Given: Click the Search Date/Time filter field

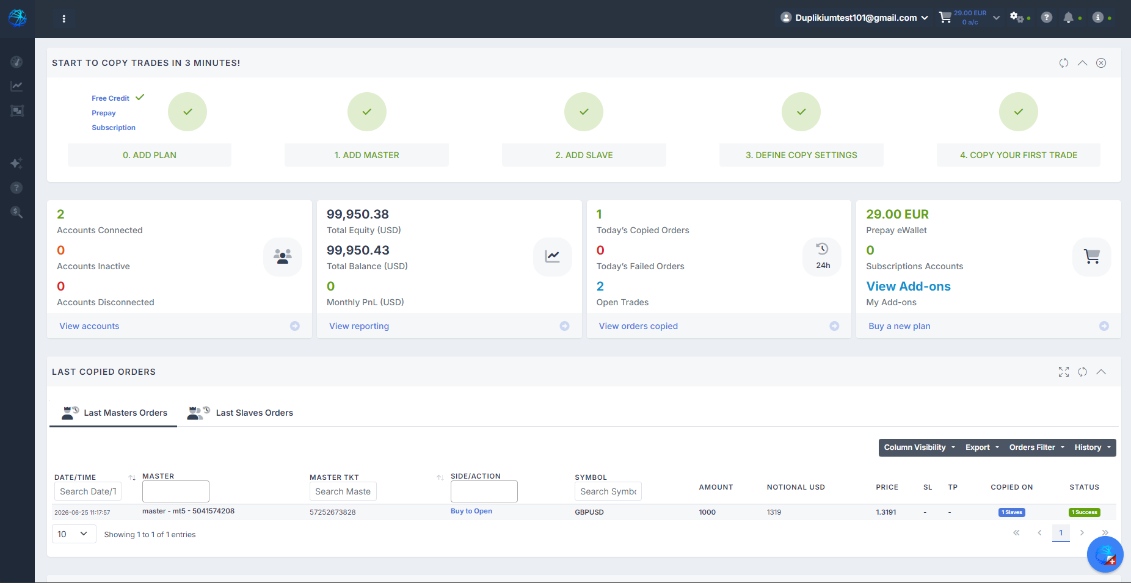Looking at the screenshot, I should [x=88, y=491].
